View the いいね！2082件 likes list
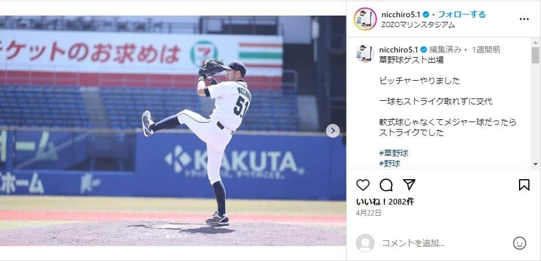Image resolution: width=541 pixels, height=261 pixels. [x=385, y=202]
